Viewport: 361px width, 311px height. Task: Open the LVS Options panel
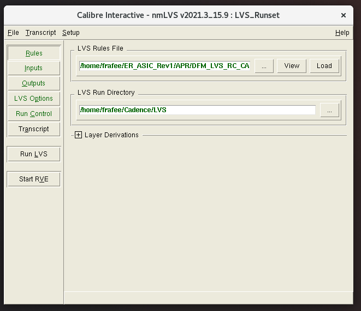point(34,99)
